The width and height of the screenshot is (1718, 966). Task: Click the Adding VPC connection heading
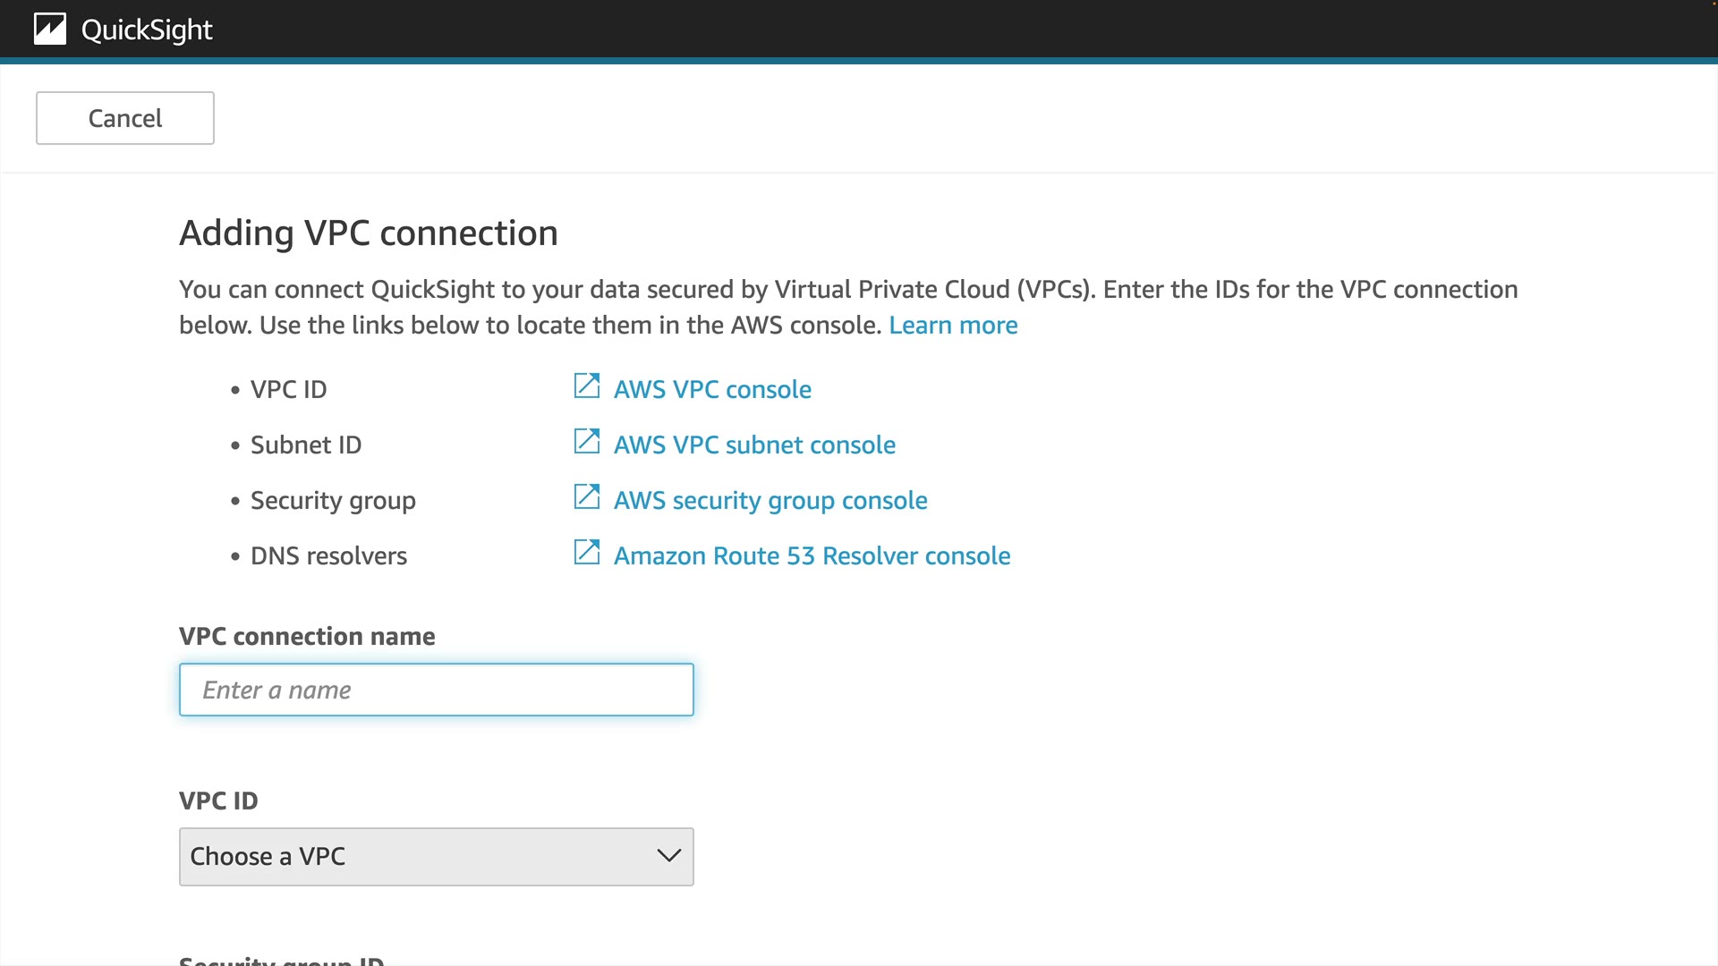tap(369, 233)
